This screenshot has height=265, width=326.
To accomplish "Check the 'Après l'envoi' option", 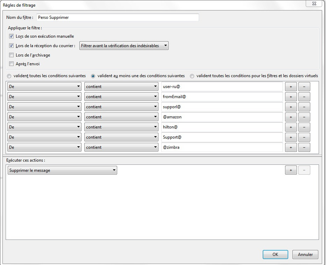I will pyautogui.click(x=12, y=64).
